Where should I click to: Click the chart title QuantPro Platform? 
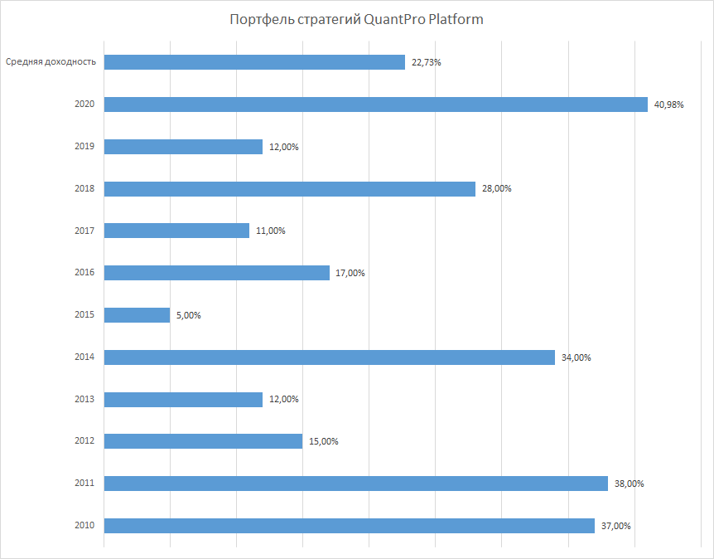pos(356,20)
